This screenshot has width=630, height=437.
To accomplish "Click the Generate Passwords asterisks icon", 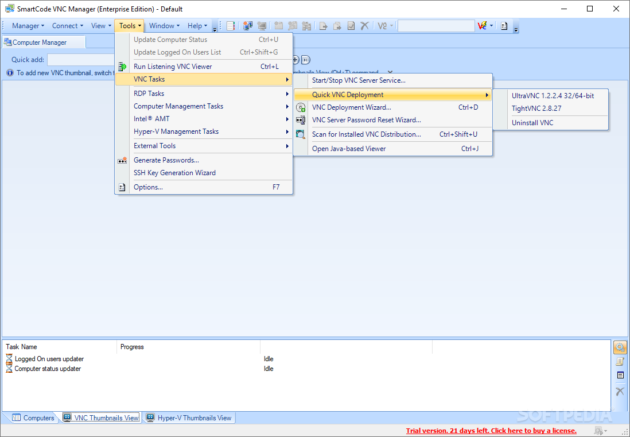I will [122, 160].
